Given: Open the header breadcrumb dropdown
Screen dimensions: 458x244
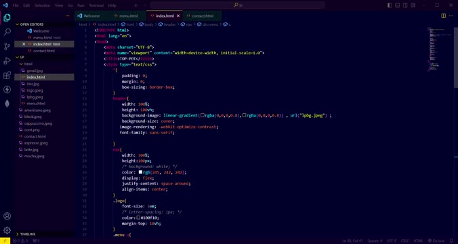Looking at the screenshot, I should click(167, 24).
